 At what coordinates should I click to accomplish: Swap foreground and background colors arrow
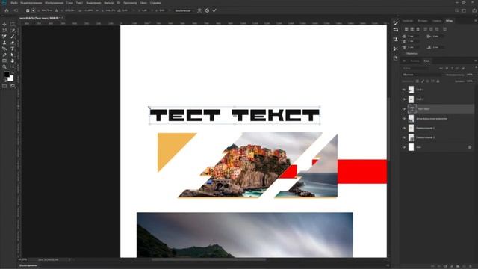coord(12,73)
